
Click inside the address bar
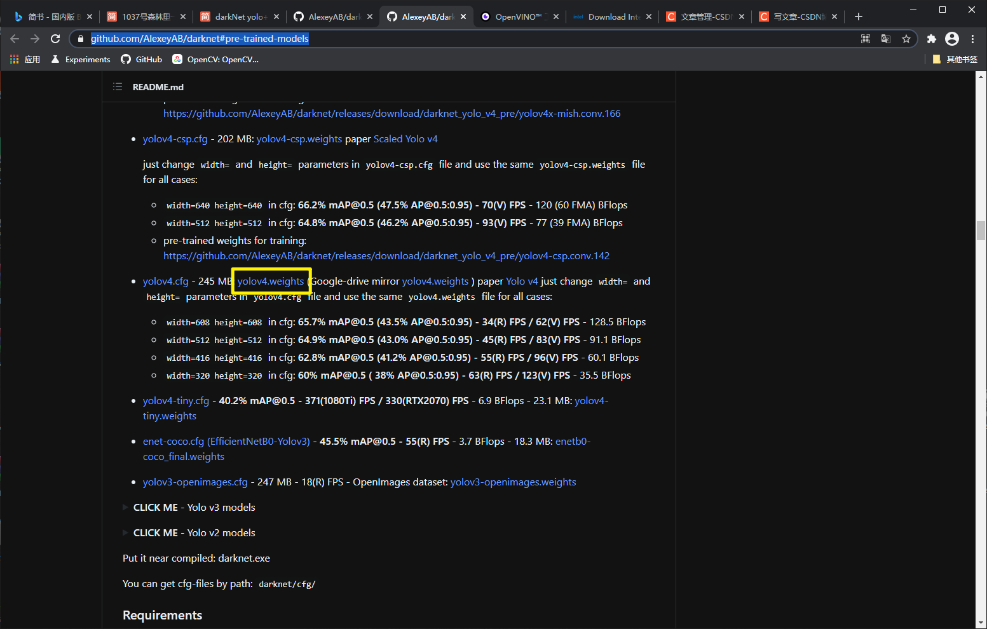tap(381, 39)
